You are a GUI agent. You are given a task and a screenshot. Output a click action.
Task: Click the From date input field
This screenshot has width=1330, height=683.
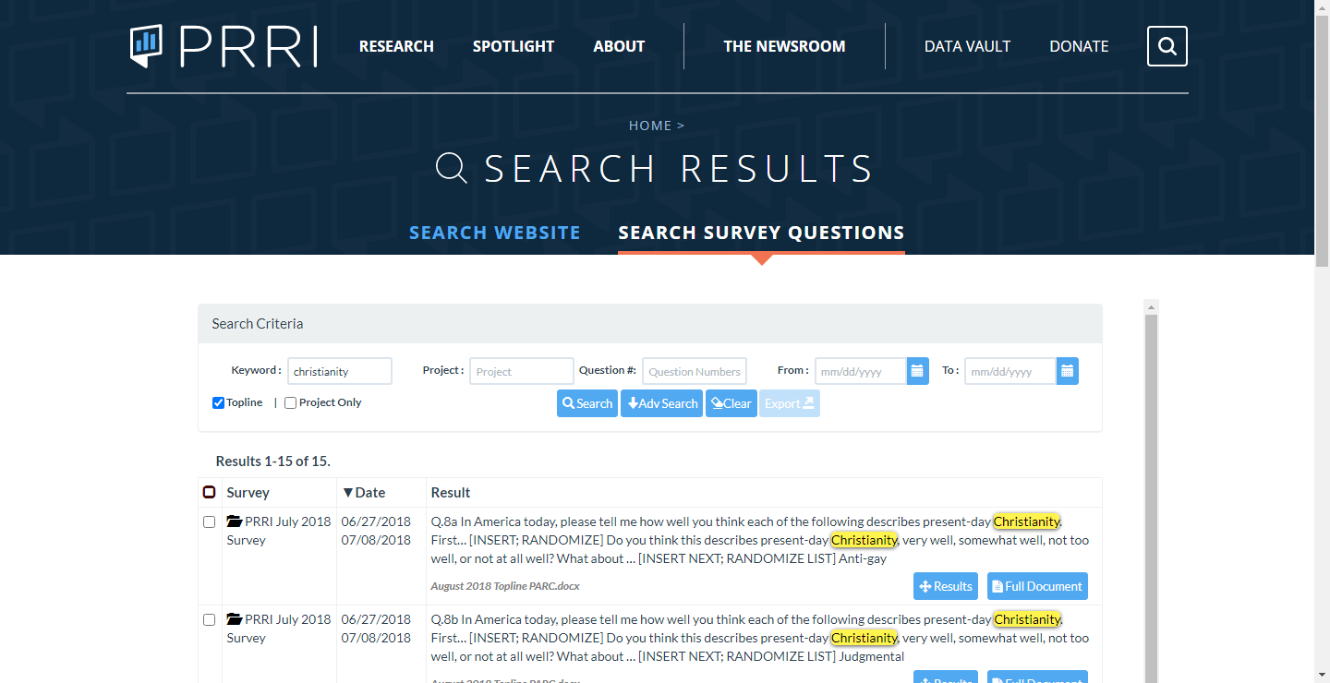click(x=861, y=371)
